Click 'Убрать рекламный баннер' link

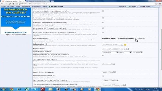[x=16, y=35]
